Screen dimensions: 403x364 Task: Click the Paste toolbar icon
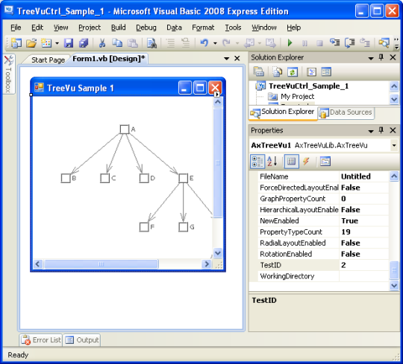pyautogui.click(x=133, y=43)
